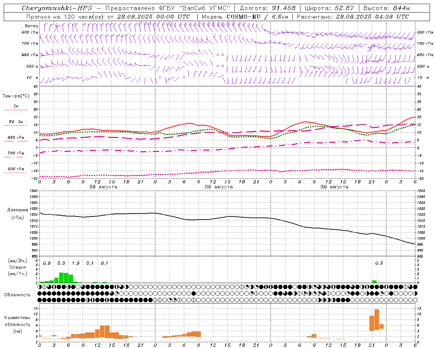Click the Ветер panel label
The width and height of the screenshot is (435, 348).
32,26
